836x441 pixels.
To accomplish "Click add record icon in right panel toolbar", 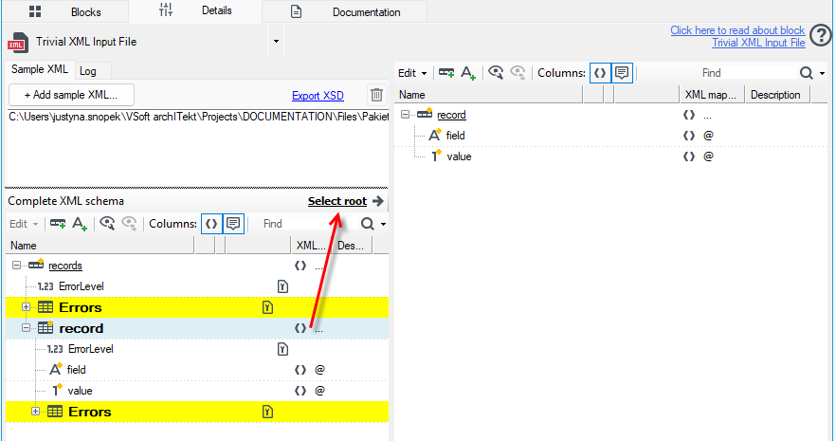I will pyautogui.click(x=446, y=73).
